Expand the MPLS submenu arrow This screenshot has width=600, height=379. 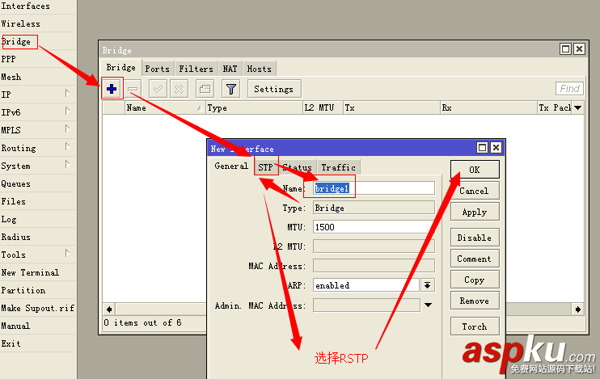coord(67,128)
